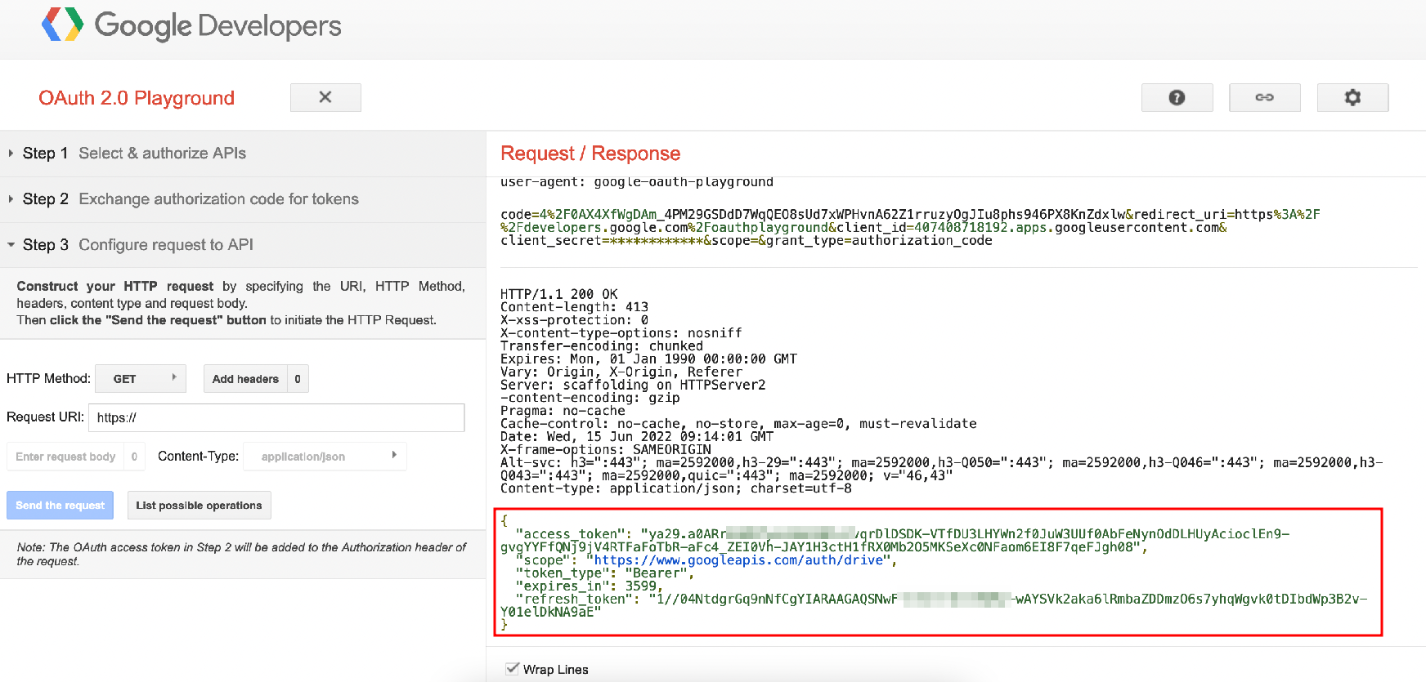Click the "Transfer-encoding: chunked" line
Viewport: 1426px width, 682px height.
602,346
